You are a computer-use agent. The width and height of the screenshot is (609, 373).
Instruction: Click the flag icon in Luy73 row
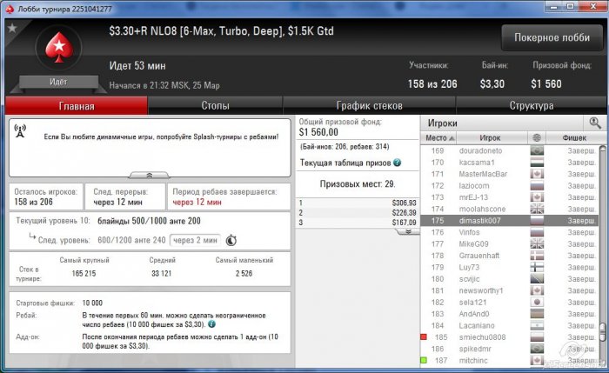point(537,267)
